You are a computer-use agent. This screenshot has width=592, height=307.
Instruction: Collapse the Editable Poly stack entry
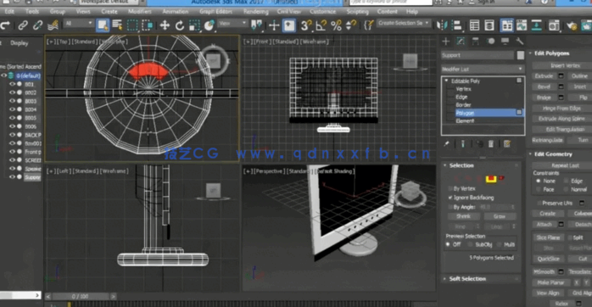(446, 81)
